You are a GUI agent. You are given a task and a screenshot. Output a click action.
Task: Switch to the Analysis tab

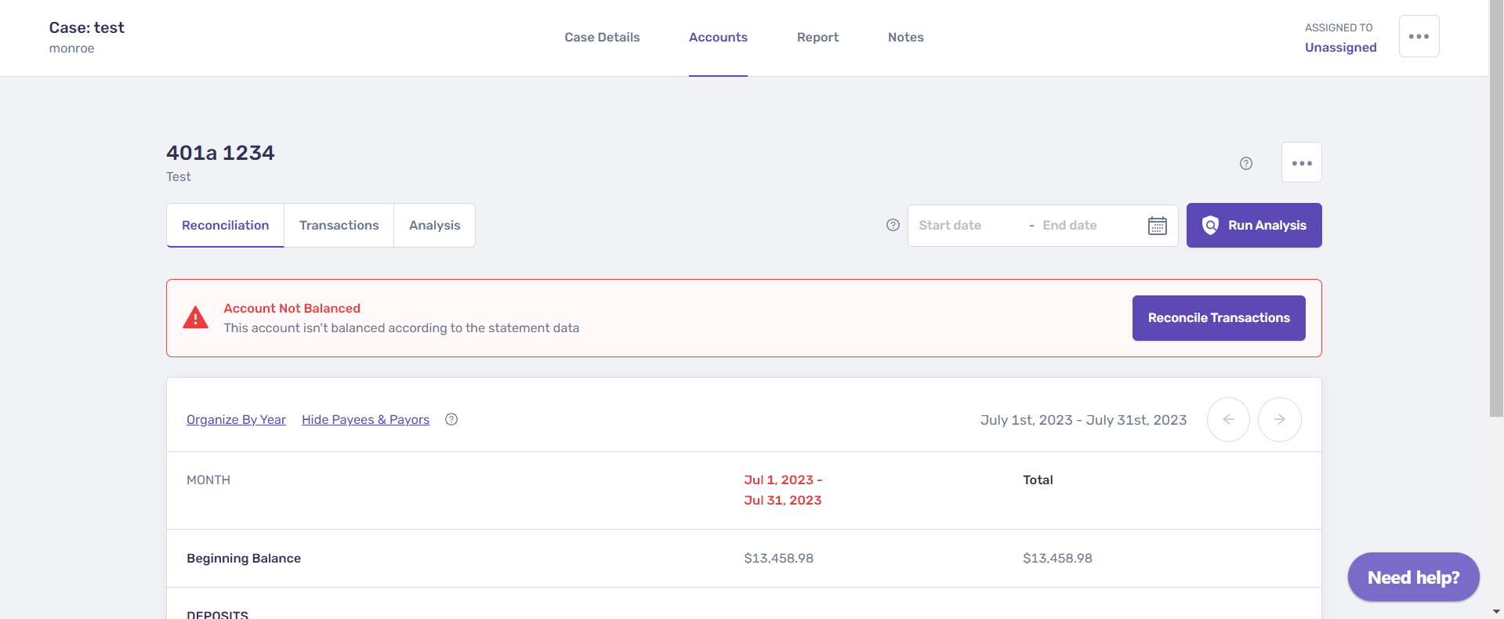coord(434,225)
